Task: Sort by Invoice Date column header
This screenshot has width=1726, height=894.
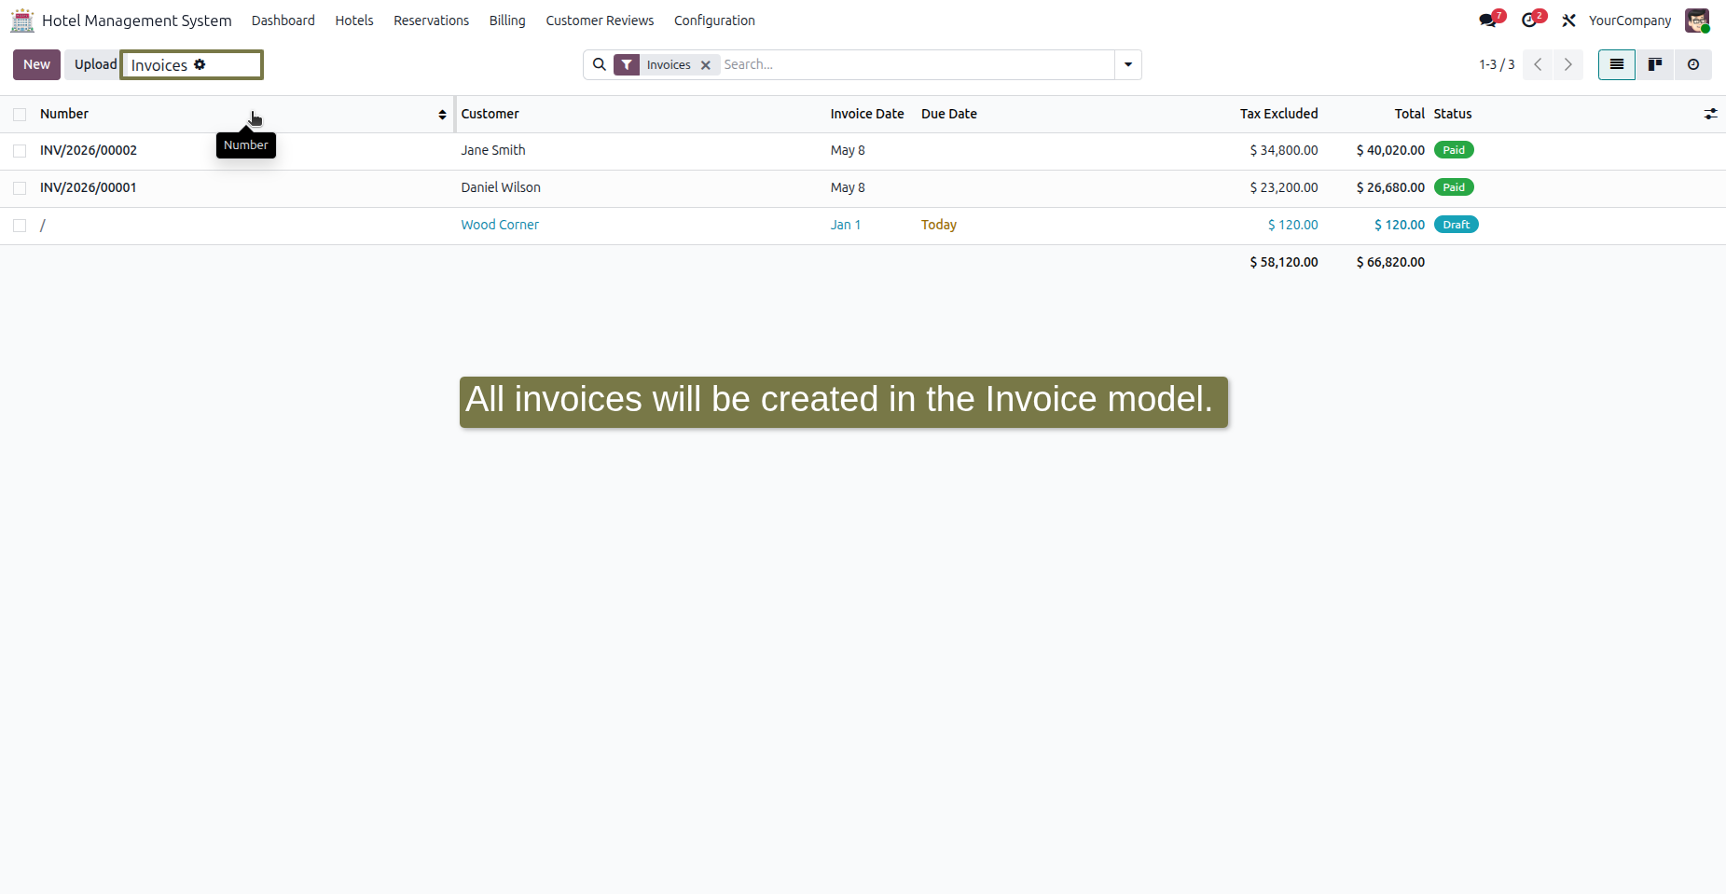Action: 867,114
